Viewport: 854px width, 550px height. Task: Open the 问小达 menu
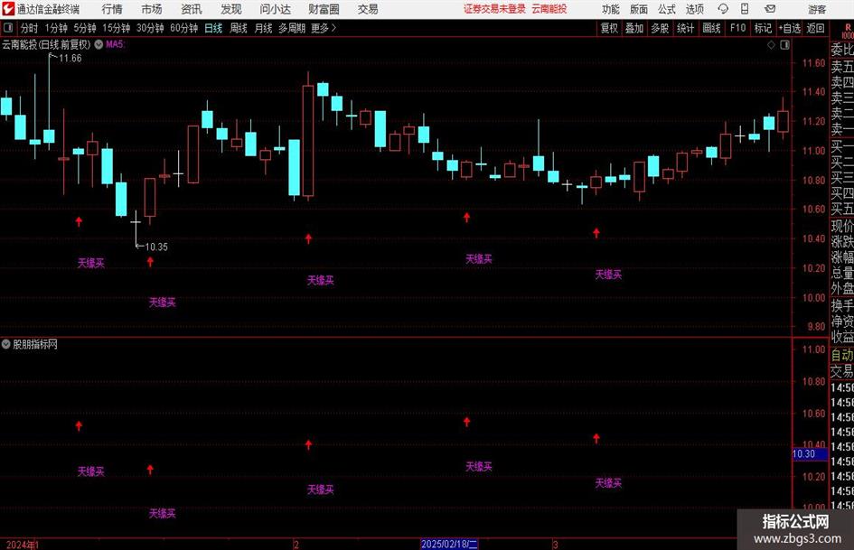click(275, 9)
